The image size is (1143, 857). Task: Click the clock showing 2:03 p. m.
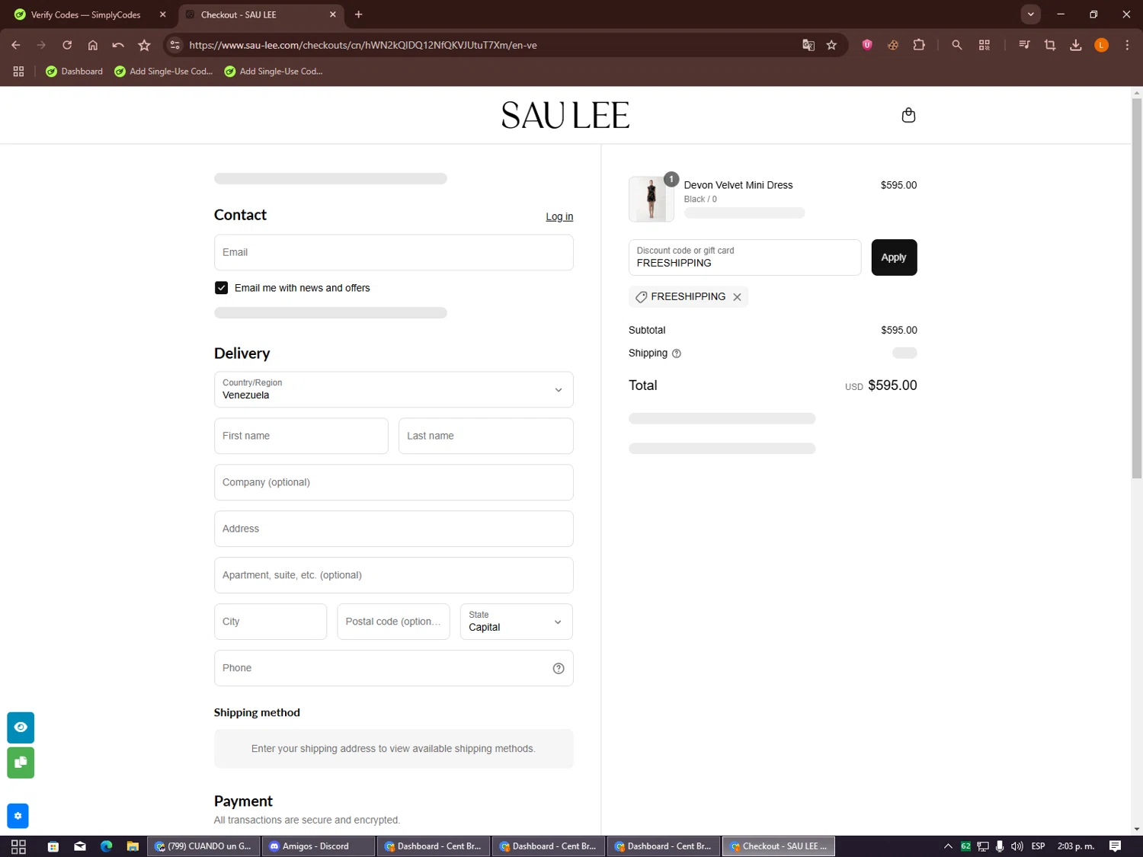[1075, 846]
